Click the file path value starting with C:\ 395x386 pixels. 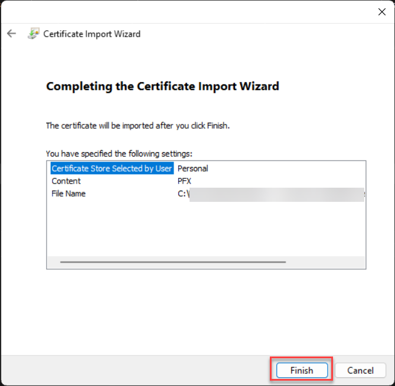coord(183,194)
